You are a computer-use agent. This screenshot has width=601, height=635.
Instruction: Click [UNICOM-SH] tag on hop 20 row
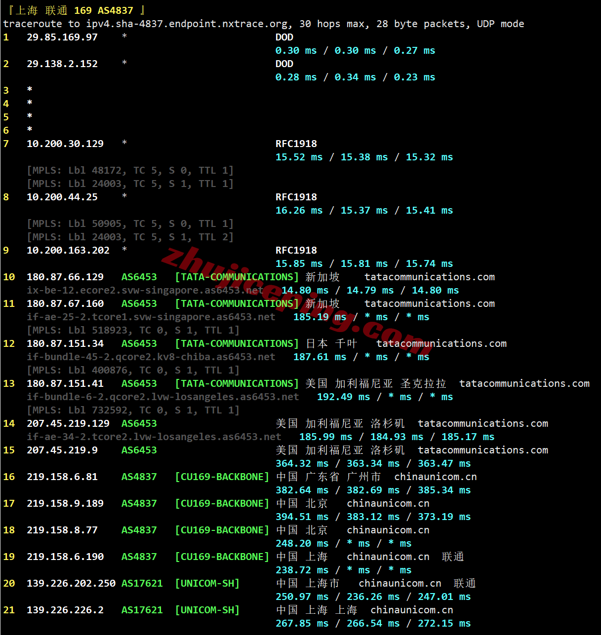(207, 583)
